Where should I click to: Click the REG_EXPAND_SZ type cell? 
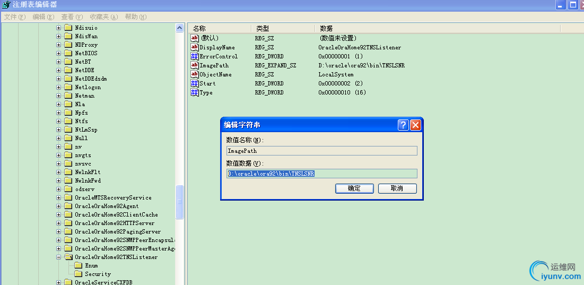(276, 66)
